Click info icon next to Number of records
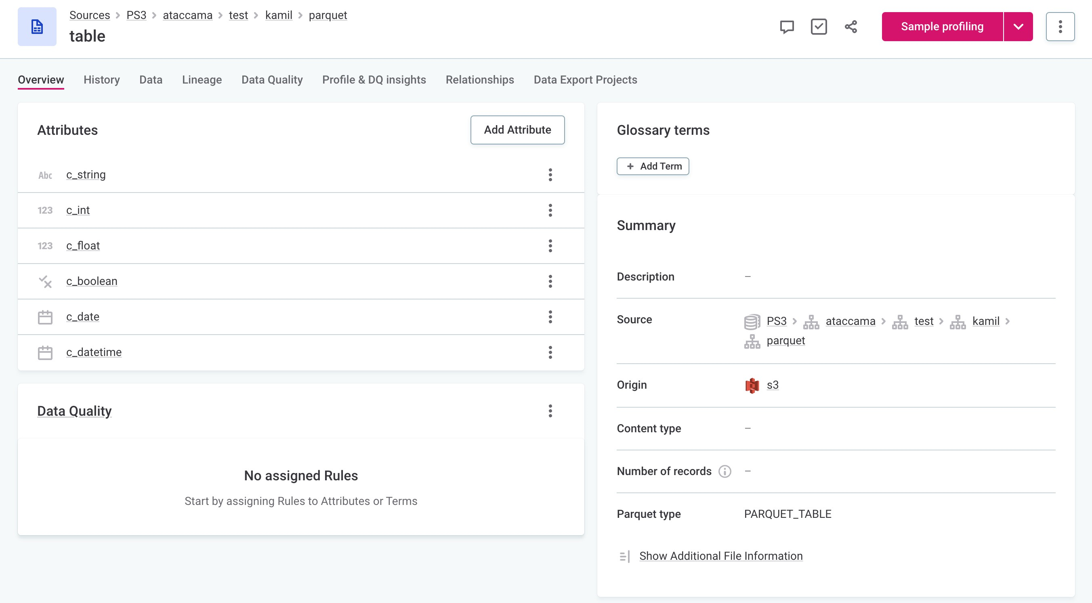Screen dimensions: 1092x603 click(x=724, y=471)
